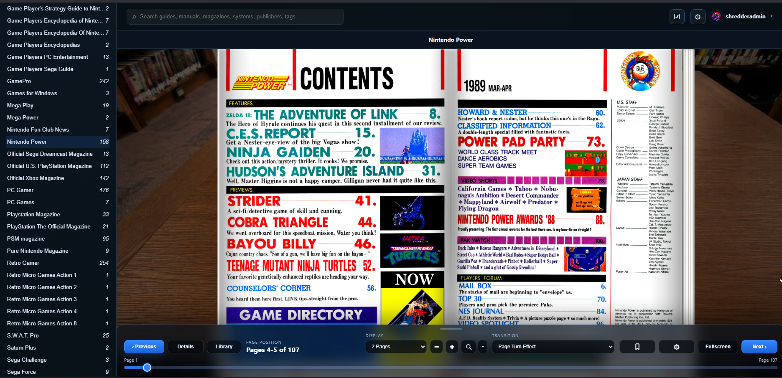Open Mega Play entry

pyautogui.click(x=58, y=105)
